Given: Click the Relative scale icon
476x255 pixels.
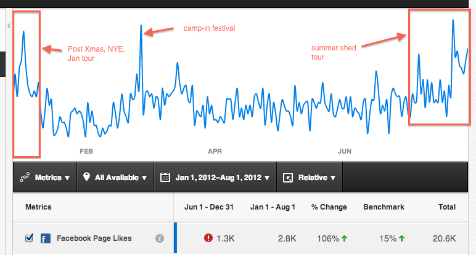Looking at the screenshot, I should click(287, 177).
